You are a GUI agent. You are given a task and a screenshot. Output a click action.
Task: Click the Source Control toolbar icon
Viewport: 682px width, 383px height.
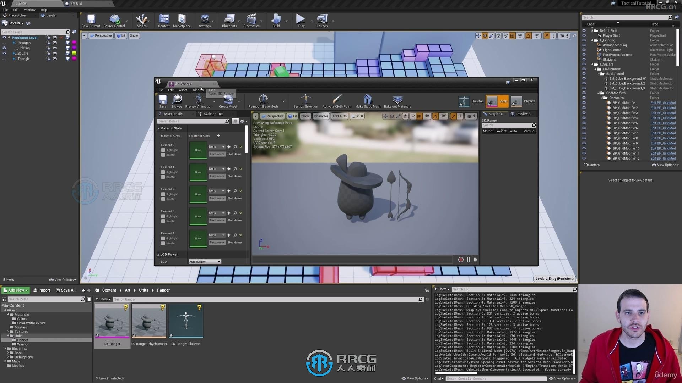[x=114, y=20]
